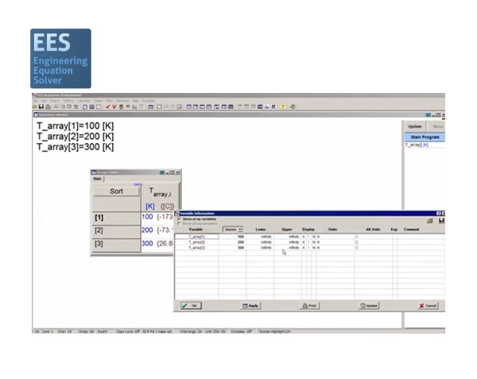This screenshot has height=379, width=477.
Task: Click Apply in Variable Information dialog
Action: pos(250,305)
